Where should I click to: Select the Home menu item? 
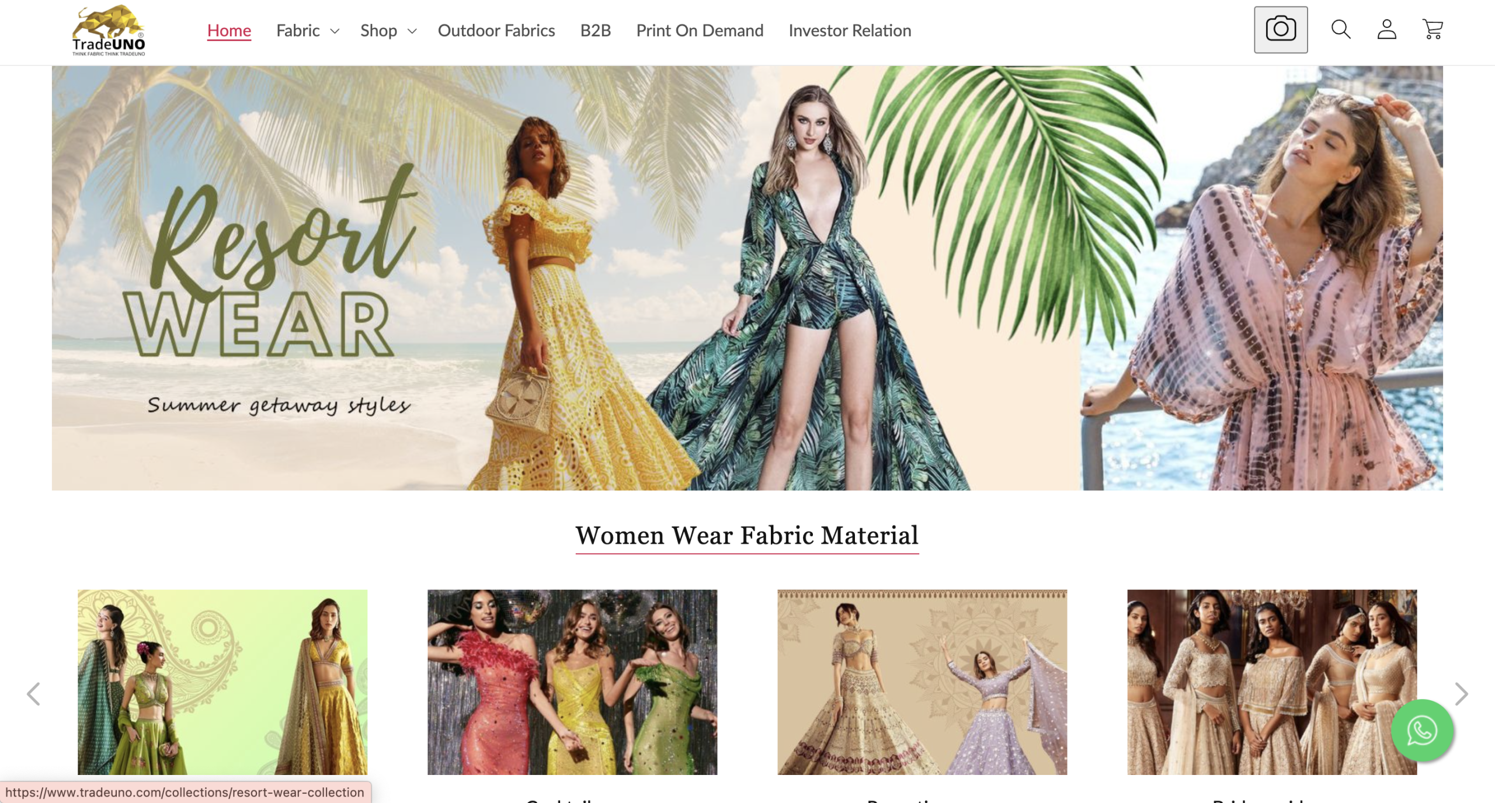tap(229, 30)
